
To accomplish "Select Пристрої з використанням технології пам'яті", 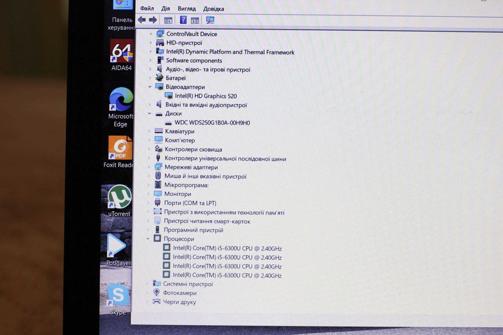I will coord(224,212).
